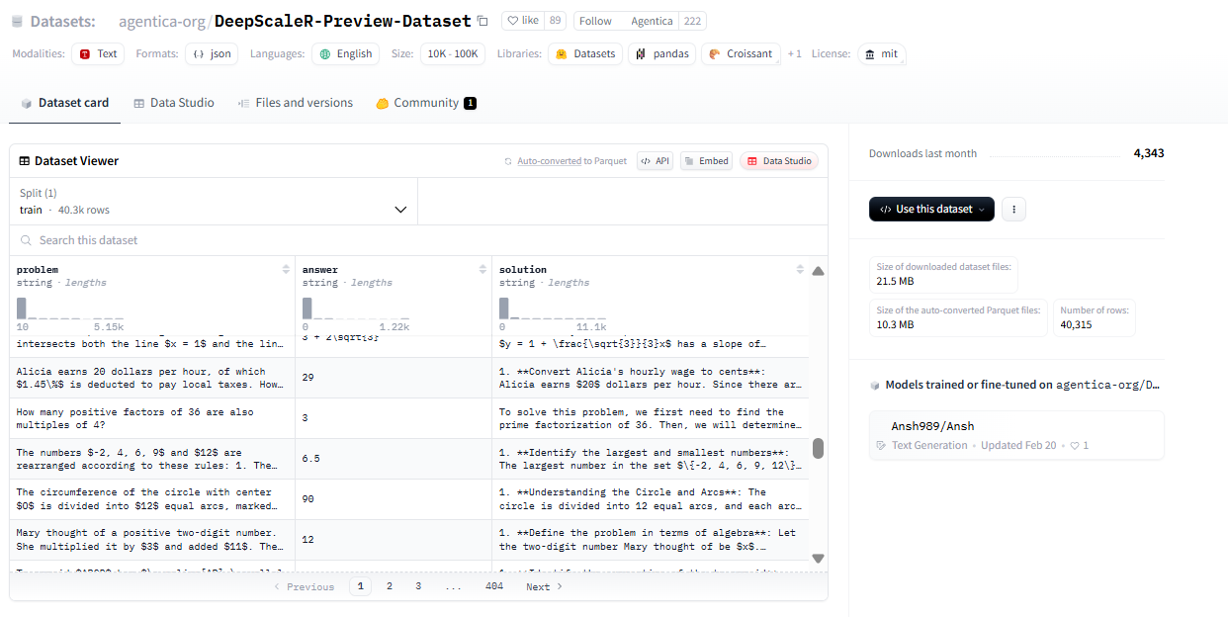The image size is (1228, 617).
Task: Sort by the solution column arrows
Action: pos(800,269)
